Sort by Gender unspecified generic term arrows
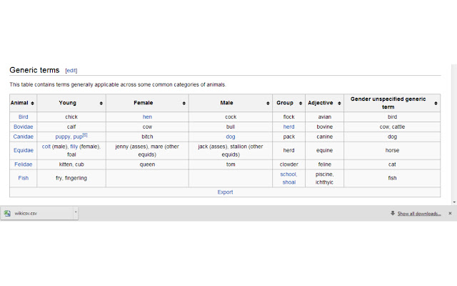The height and width of the screenshot is (286, 457). tap(436, 103)
